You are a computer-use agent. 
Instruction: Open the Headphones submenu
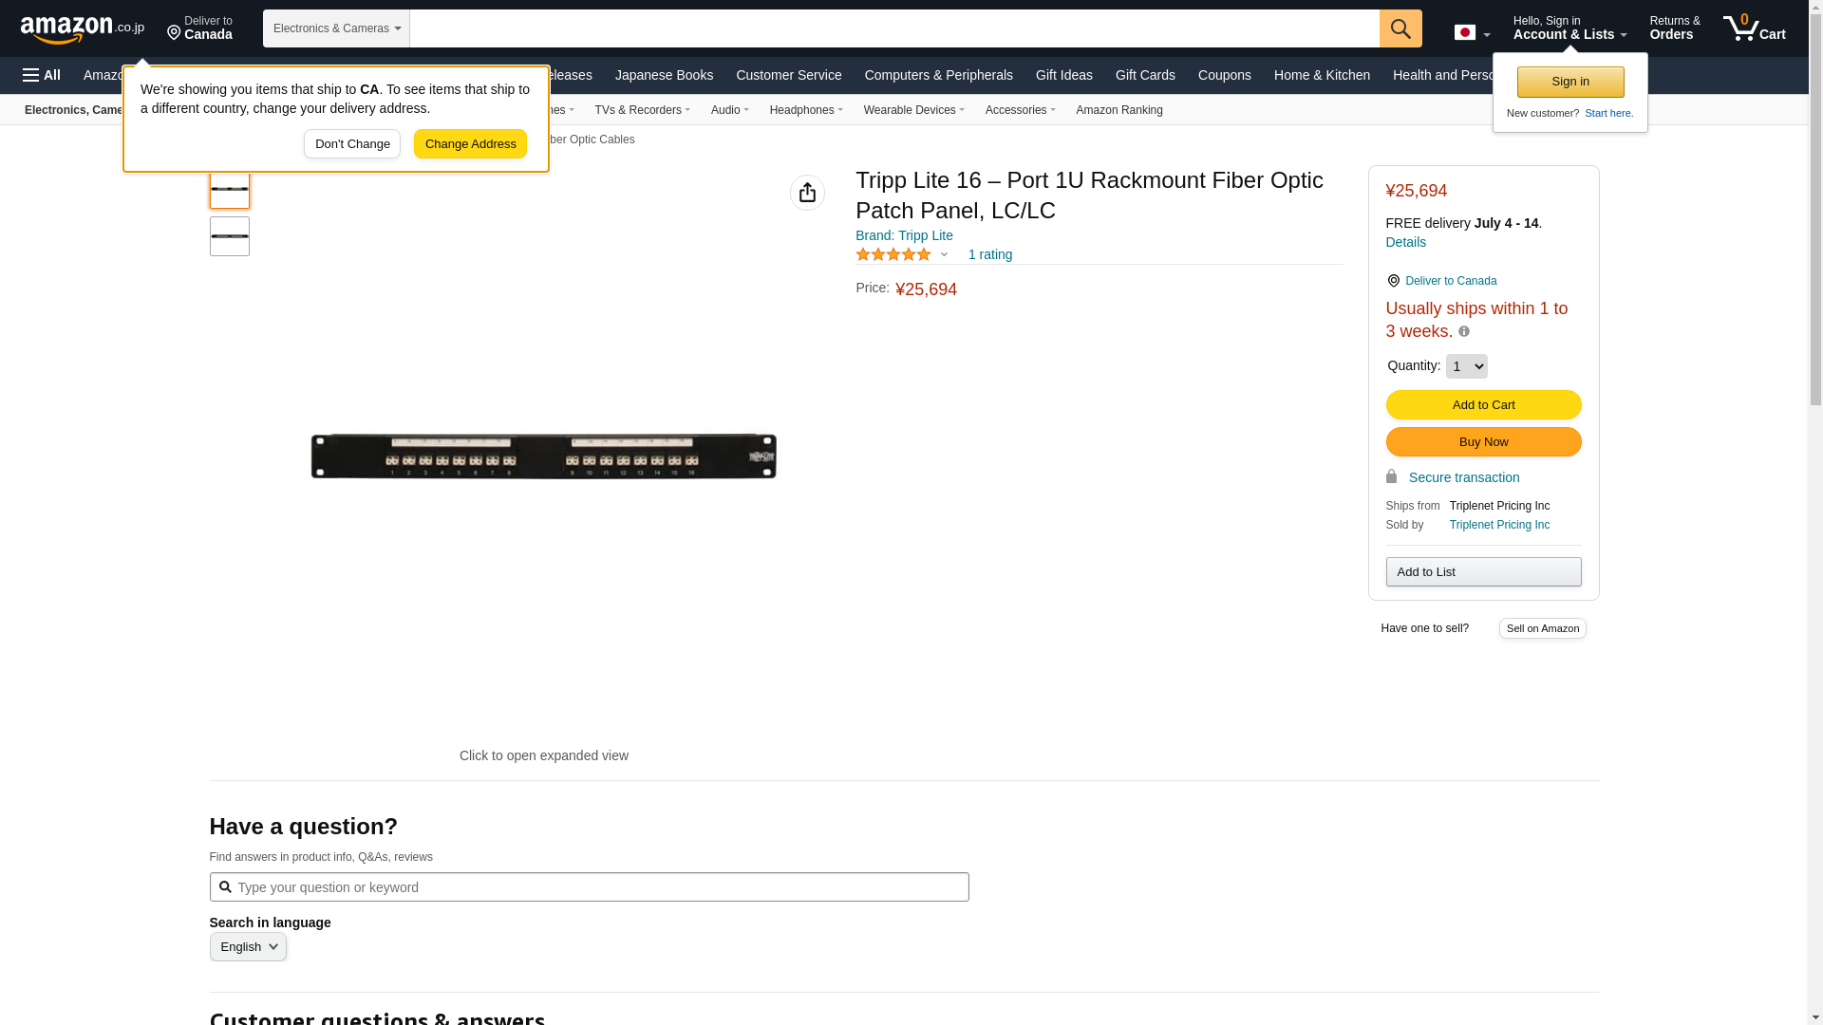coord(806,110)
